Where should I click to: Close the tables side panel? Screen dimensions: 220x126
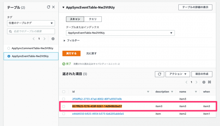click(54, 7)
